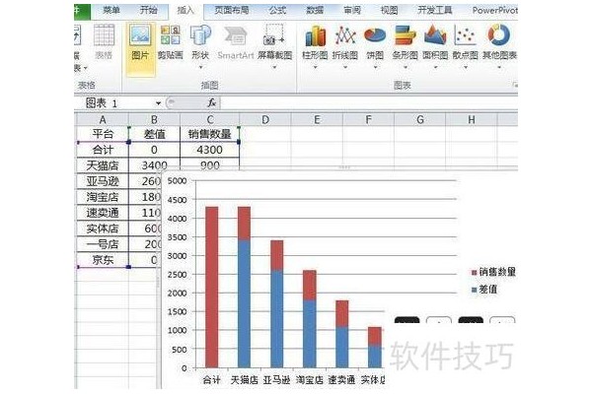Switch to the 开始 (Home) tab
This screenshot has height=394, width=592.
(148, 10)
